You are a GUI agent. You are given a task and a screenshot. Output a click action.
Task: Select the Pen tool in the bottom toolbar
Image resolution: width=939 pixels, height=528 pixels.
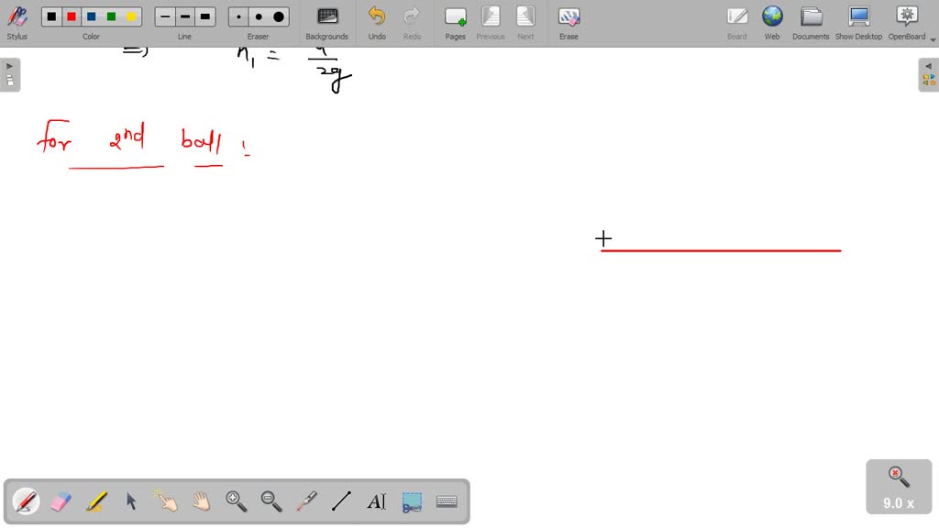click(26, 501)
